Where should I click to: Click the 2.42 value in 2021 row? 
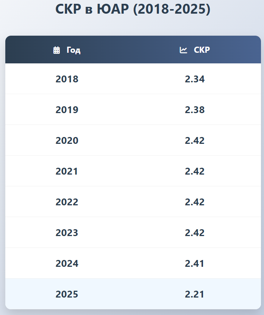(195, 171)
